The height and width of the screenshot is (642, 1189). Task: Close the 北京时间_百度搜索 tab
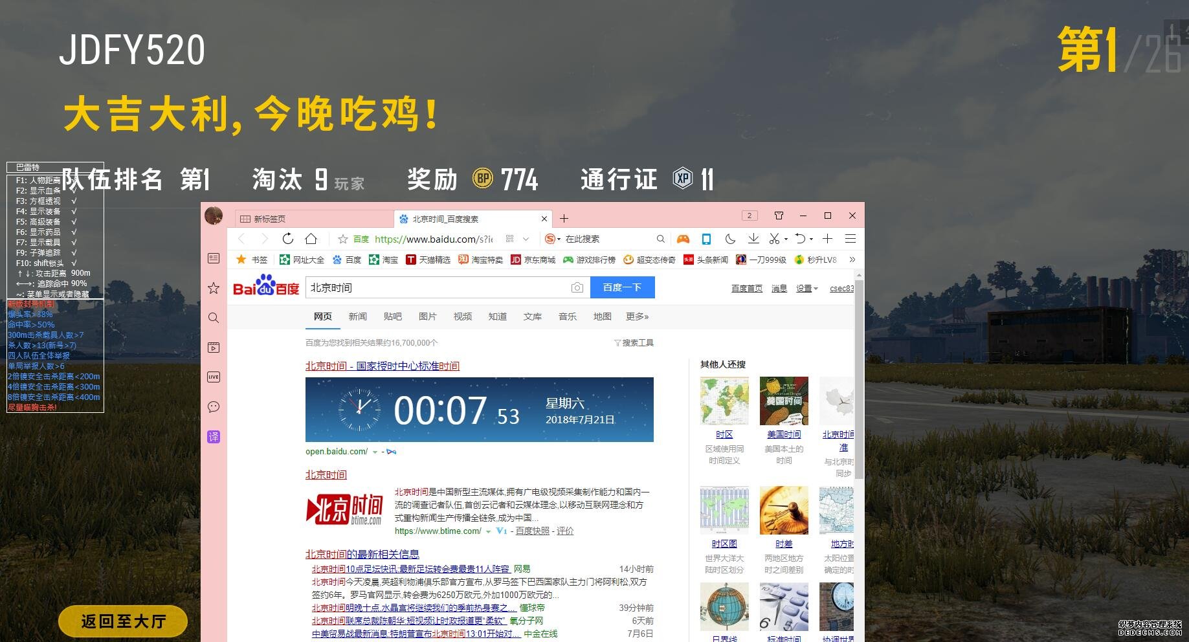pos(544,219)
